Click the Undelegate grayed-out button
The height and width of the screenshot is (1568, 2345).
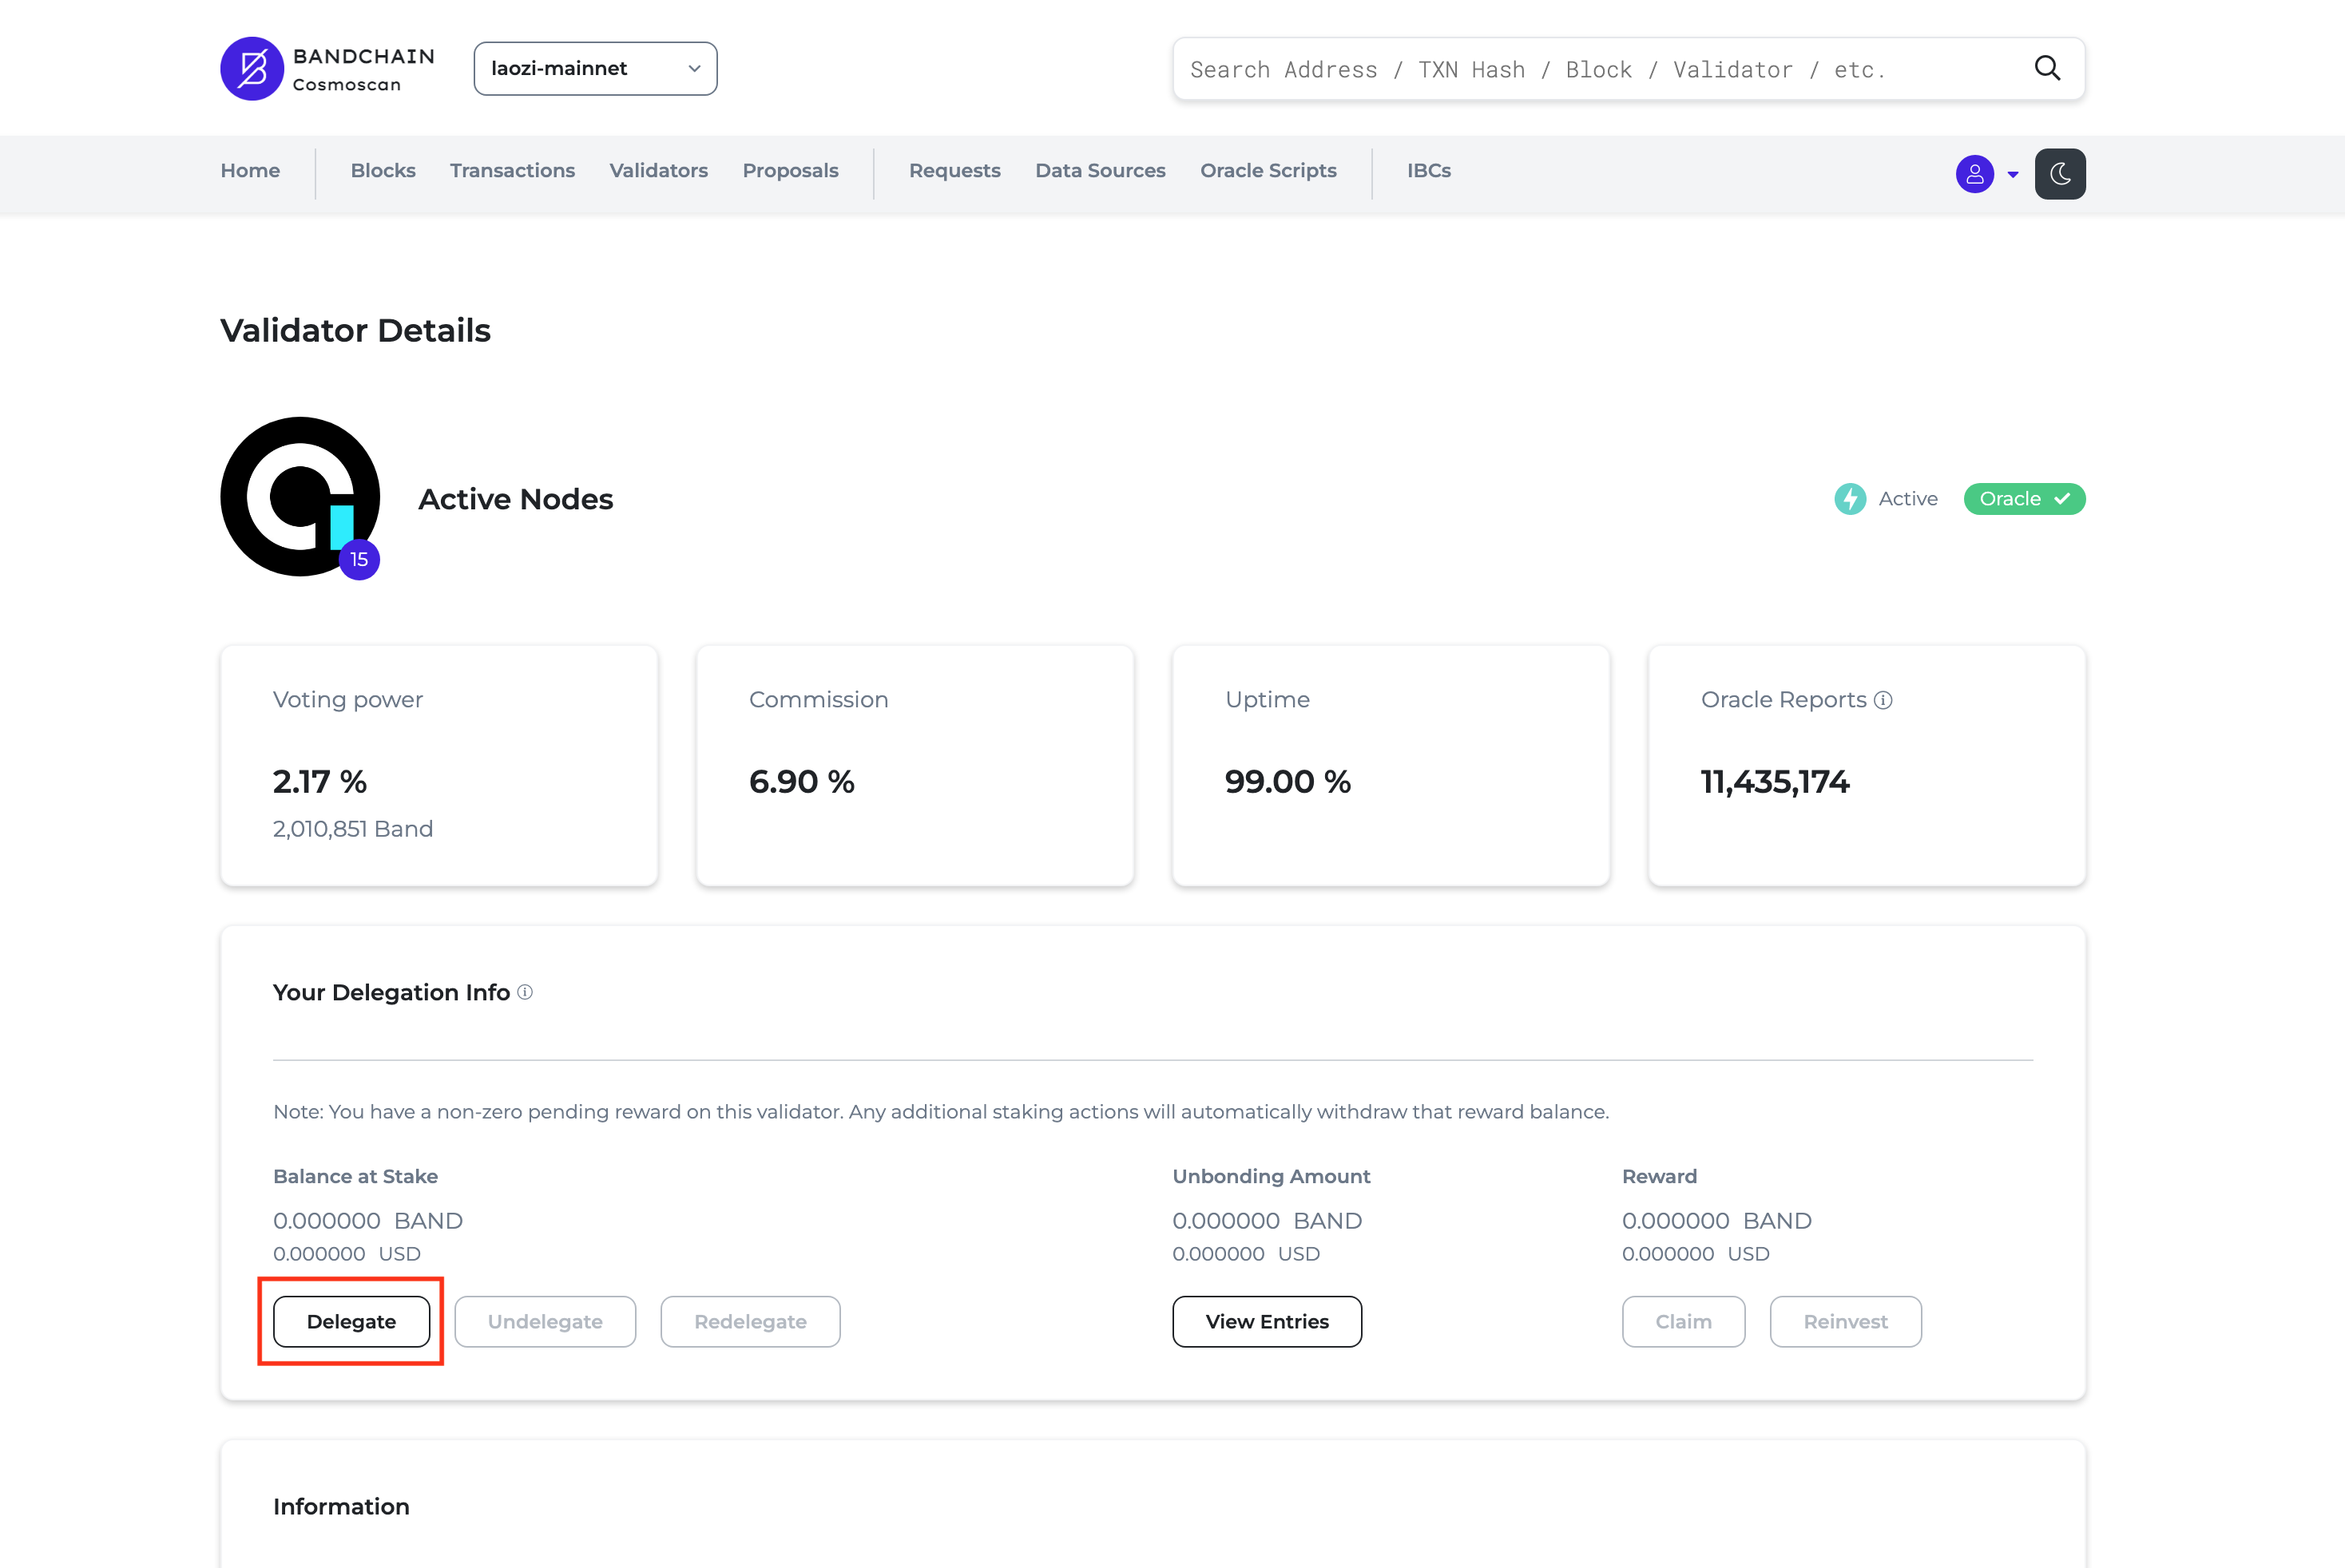[544, 1321]
